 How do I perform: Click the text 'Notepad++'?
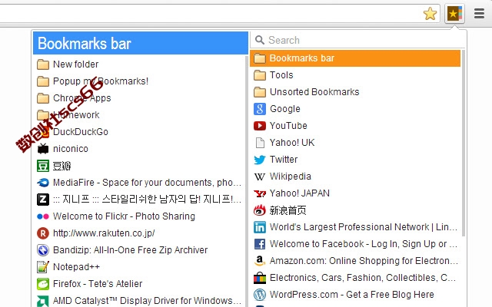click(x=76, y=267)
